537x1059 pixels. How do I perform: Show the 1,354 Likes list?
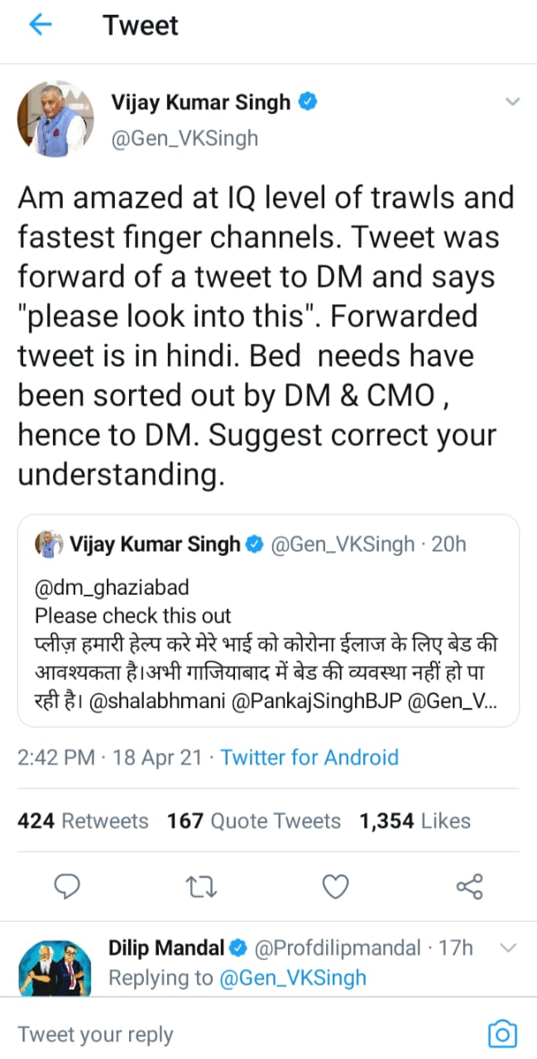pyautogui.click(x=415, y=821)
